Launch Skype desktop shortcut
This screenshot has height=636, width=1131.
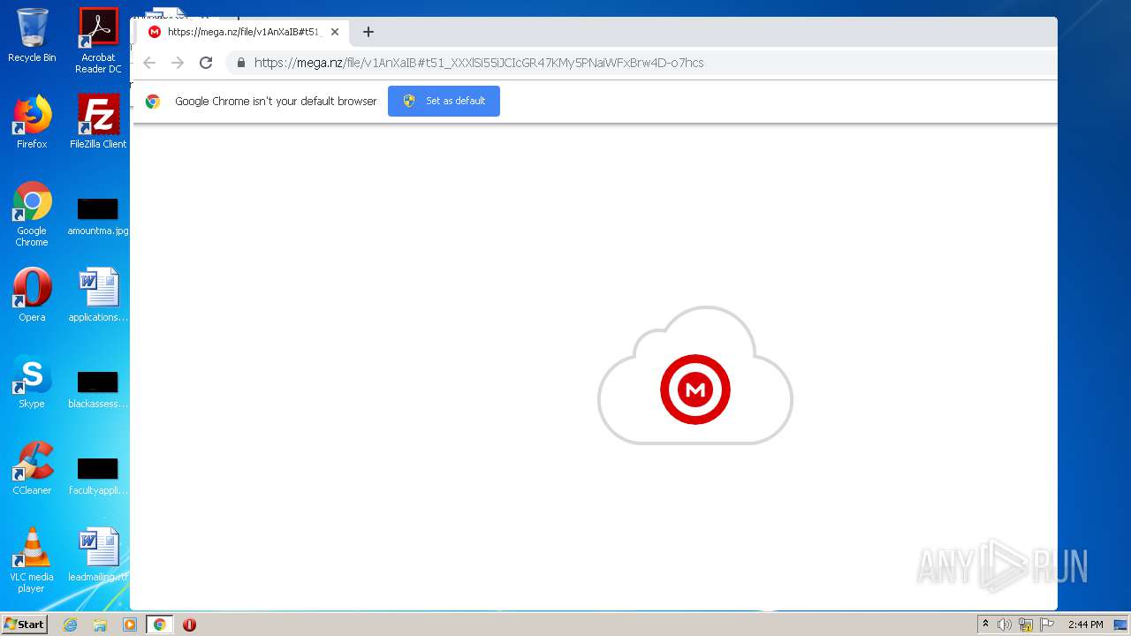click(x=32, y=382)
